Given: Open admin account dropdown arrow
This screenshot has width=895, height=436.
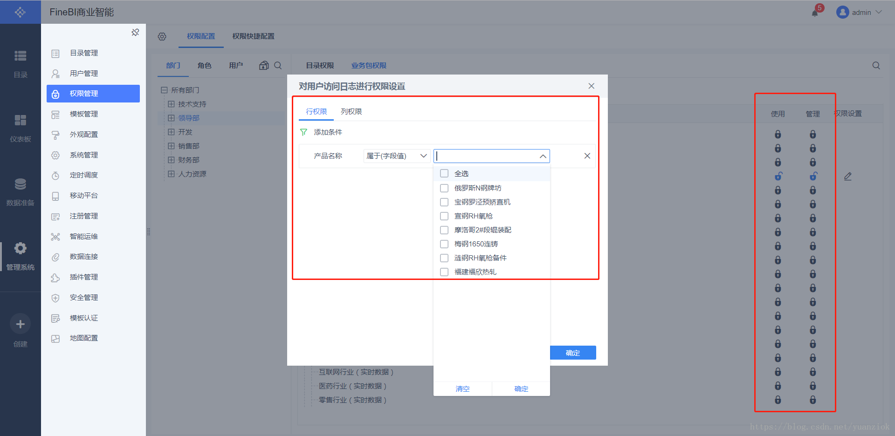Looking at the screenshot, I should pyautogui.click(x=879, y=12).
